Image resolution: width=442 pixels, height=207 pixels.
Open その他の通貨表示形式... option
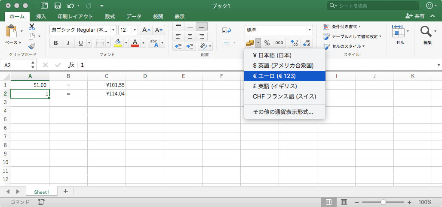pyautogui.click(x=285, y=112)
